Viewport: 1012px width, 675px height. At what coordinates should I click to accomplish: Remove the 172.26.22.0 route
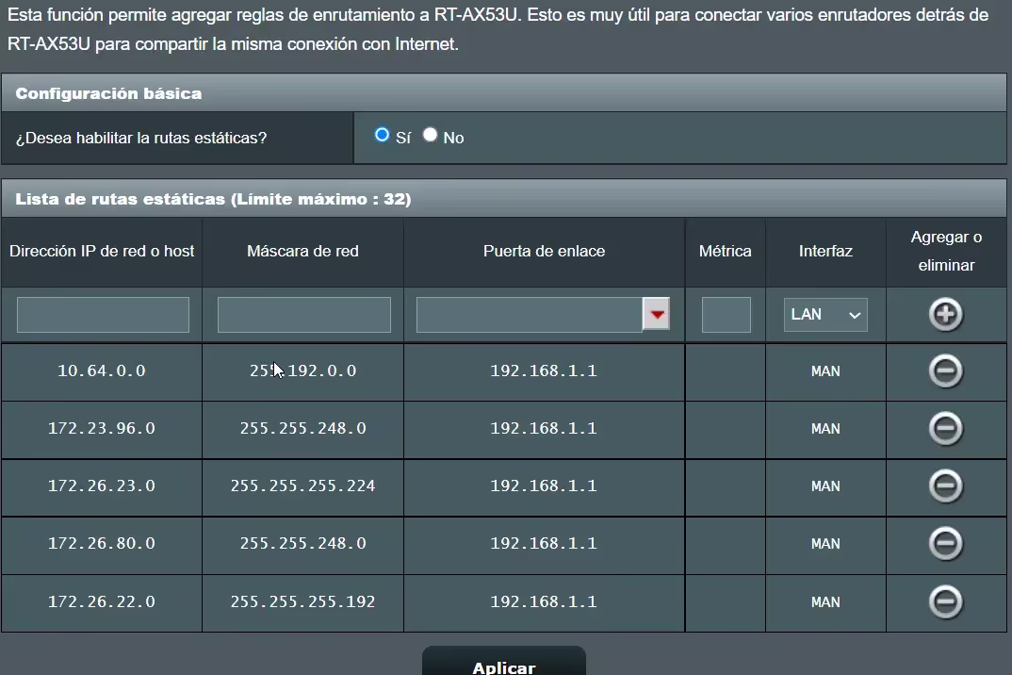click(945, 601)
